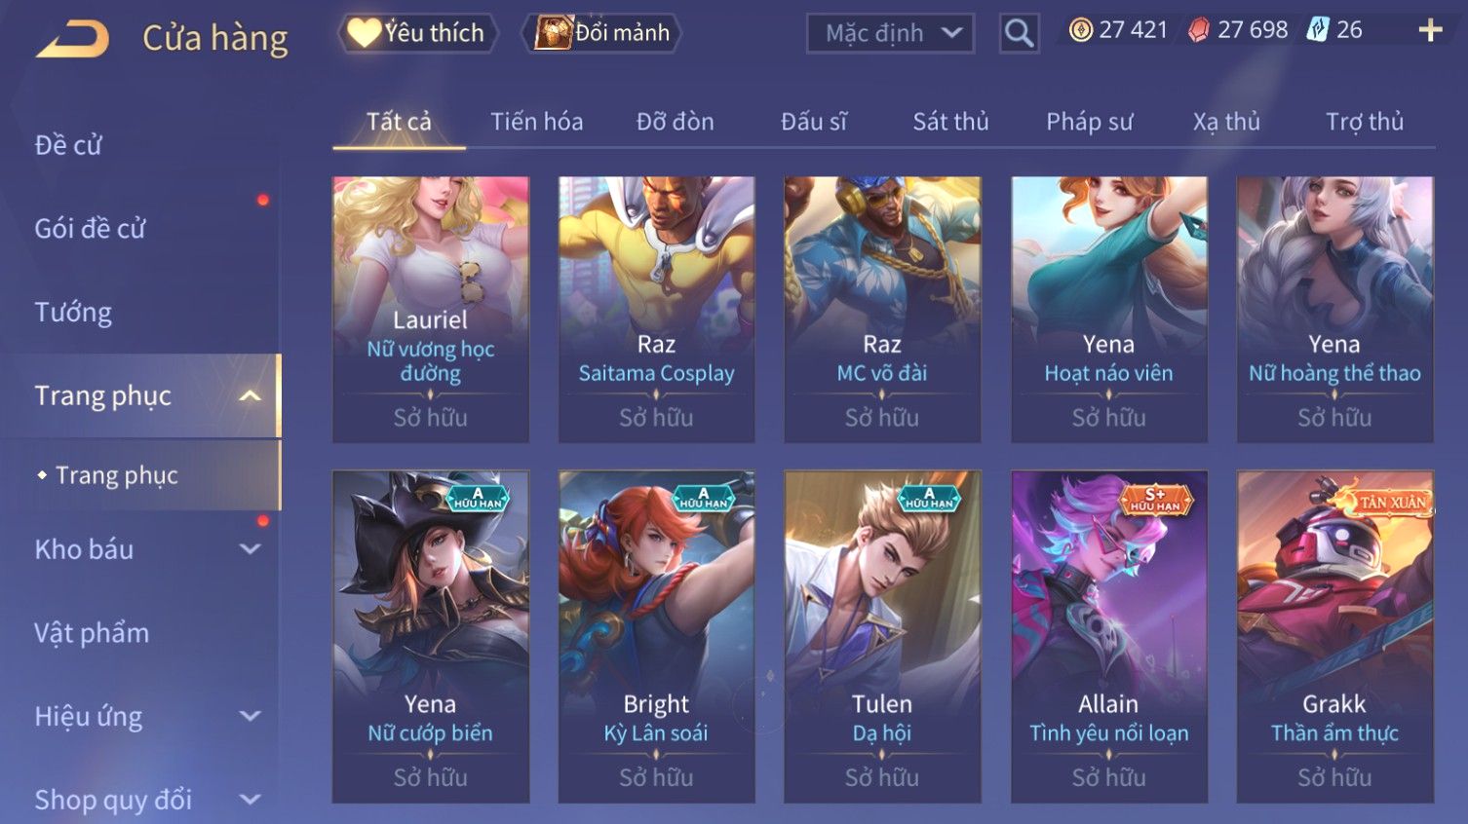Tap the red ruby currency icon

(1198, 30)
